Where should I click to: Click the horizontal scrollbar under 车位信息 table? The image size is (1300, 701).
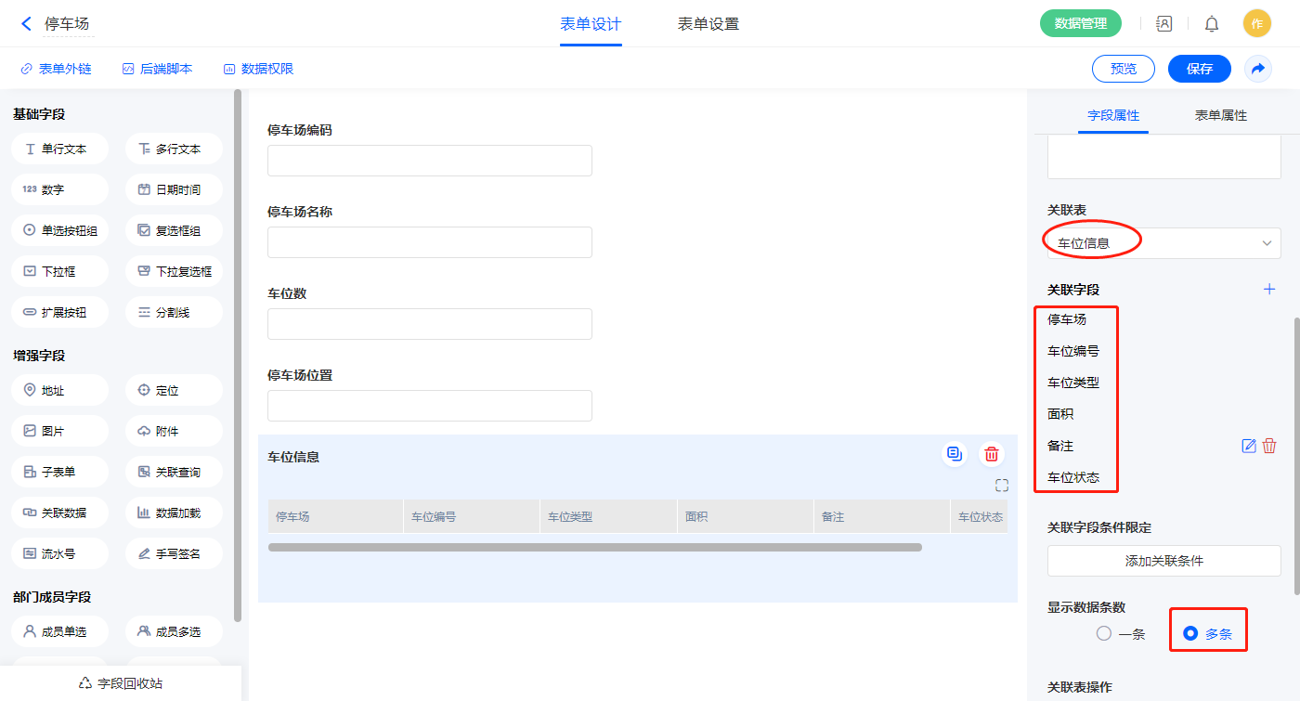coord(594,548)
